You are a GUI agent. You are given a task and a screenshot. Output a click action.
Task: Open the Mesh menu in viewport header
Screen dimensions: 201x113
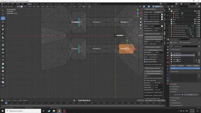tap(38, 6)
